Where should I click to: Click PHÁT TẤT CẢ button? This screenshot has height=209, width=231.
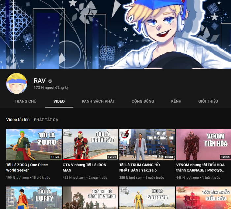46,120
